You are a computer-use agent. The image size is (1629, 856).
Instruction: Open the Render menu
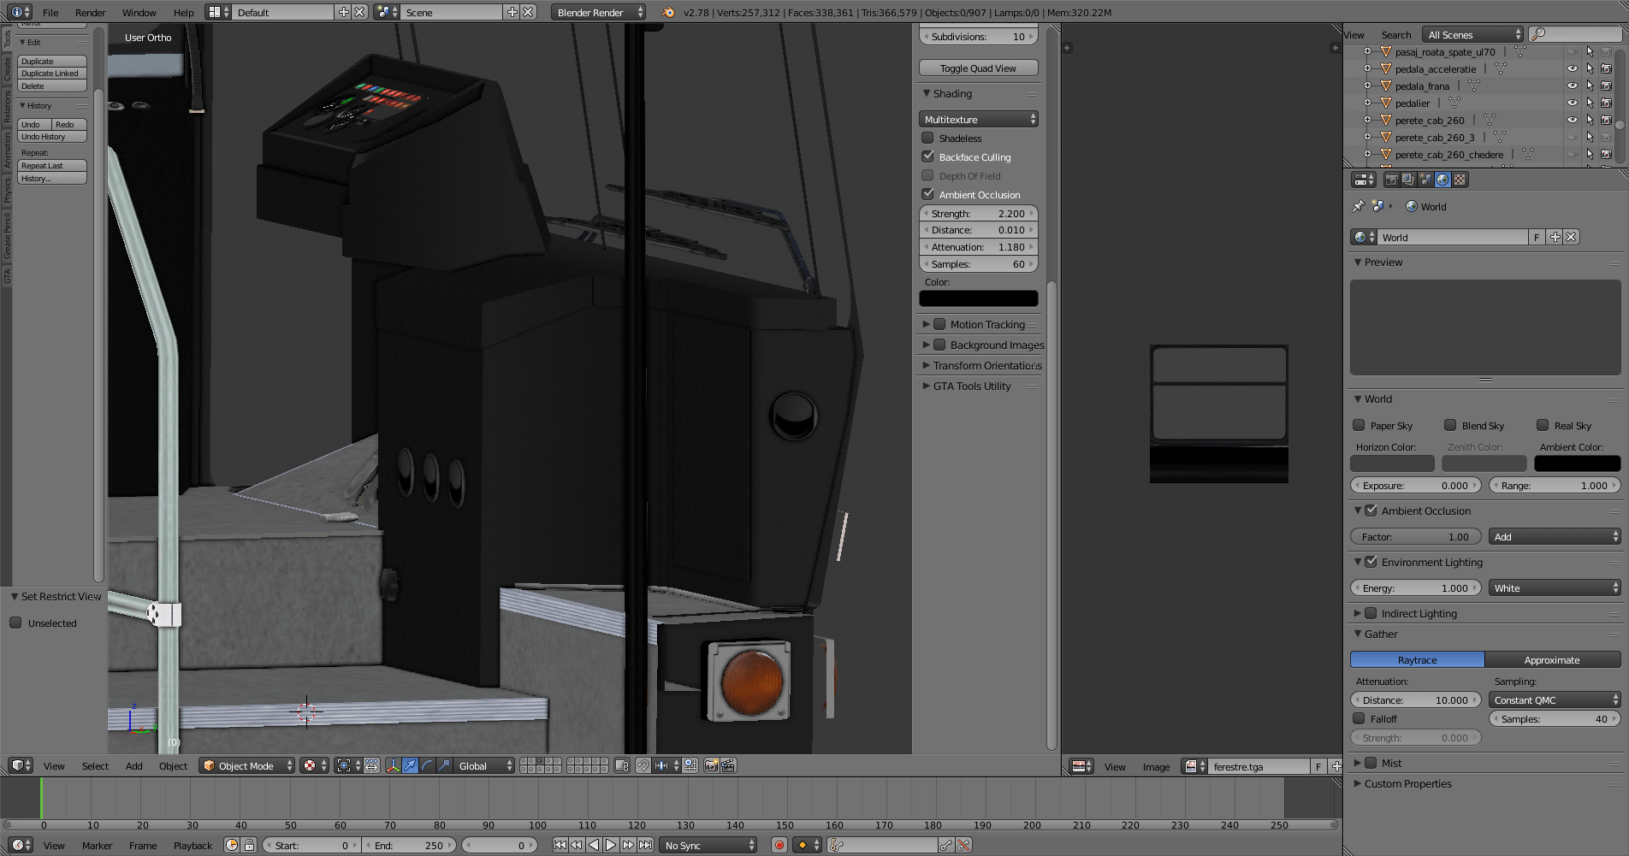pos(90,13)
